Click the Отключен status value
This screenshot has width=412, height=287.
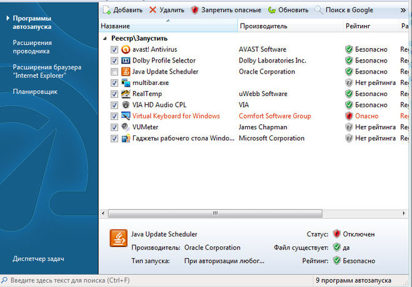(359, 234)
